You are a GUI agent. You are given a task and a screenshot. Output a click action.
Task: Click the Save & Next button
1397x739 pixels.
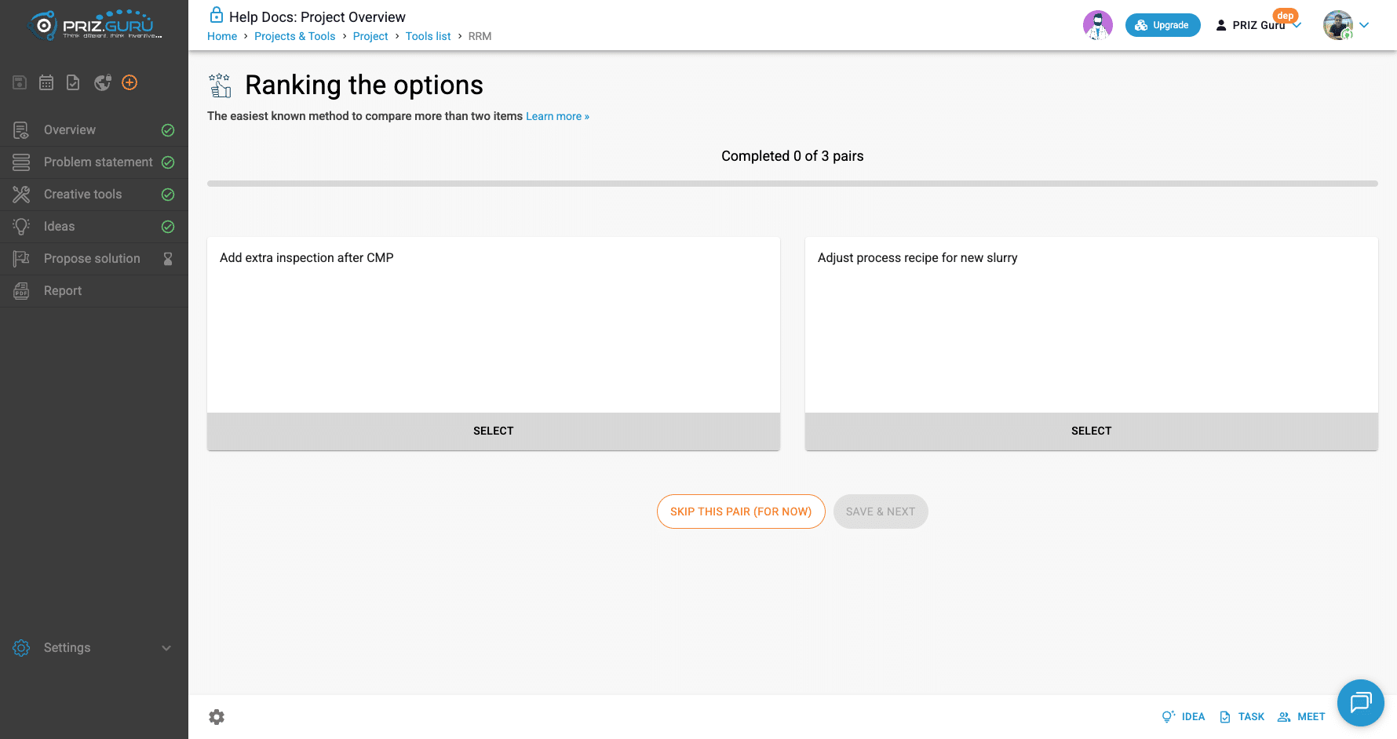tap(881, 511)
